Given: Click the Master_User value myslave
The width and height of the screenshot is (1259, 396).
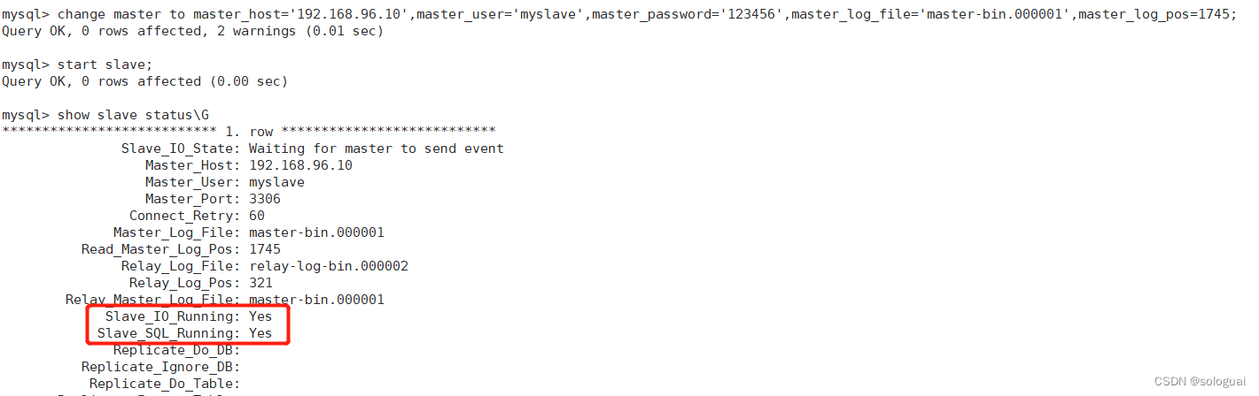Looking at the screenshot, I should pyautogui.click(x=276, y=182).
